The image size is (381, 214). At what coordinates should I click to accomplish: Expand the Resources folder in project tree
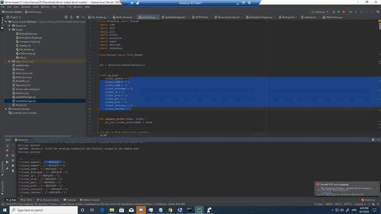[10, 26]
